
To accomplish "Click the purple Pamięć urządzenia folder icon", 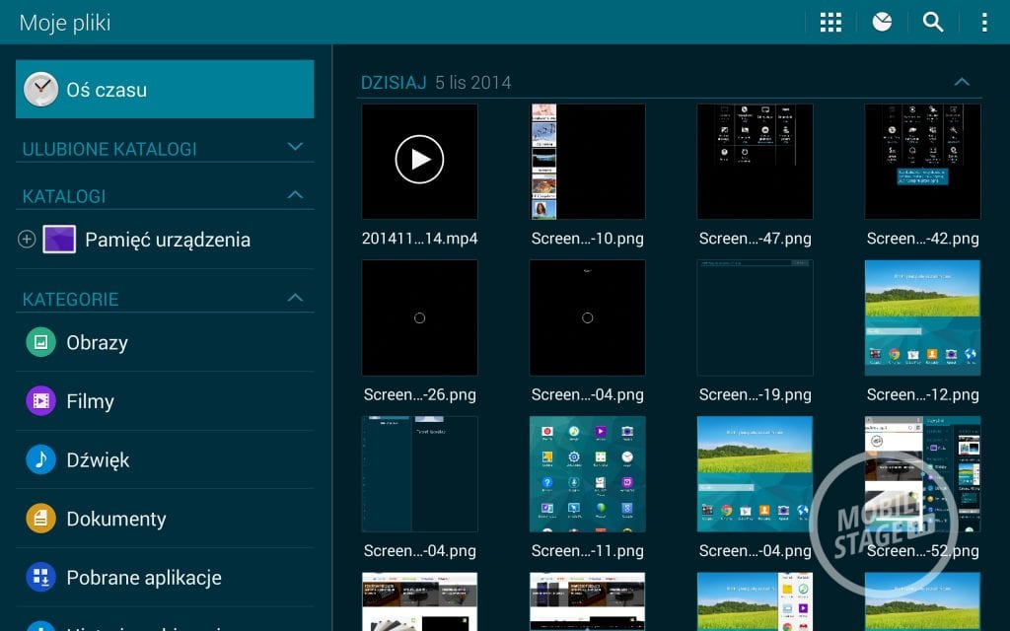I will coord(59,240).
